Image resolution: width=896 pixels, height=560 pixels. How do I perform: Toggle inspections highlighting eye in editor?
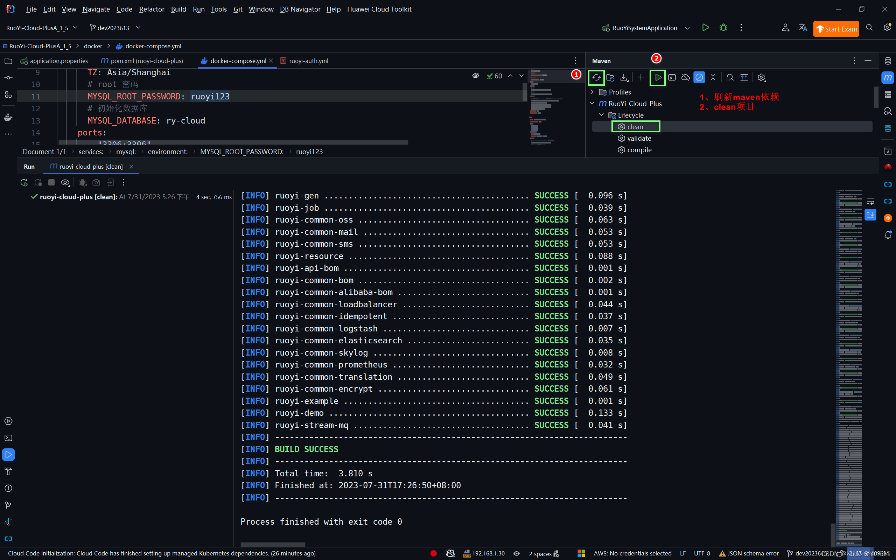pyautogui.click(x=476, y=76)
